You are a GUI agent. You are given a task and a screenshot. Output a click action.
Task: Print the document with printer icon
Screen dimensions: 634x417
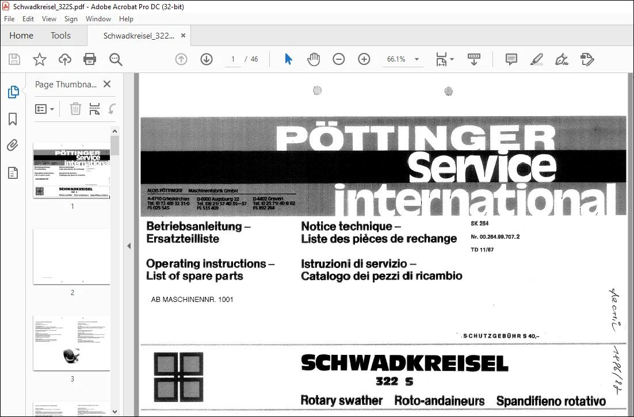[x=90, y=59]
